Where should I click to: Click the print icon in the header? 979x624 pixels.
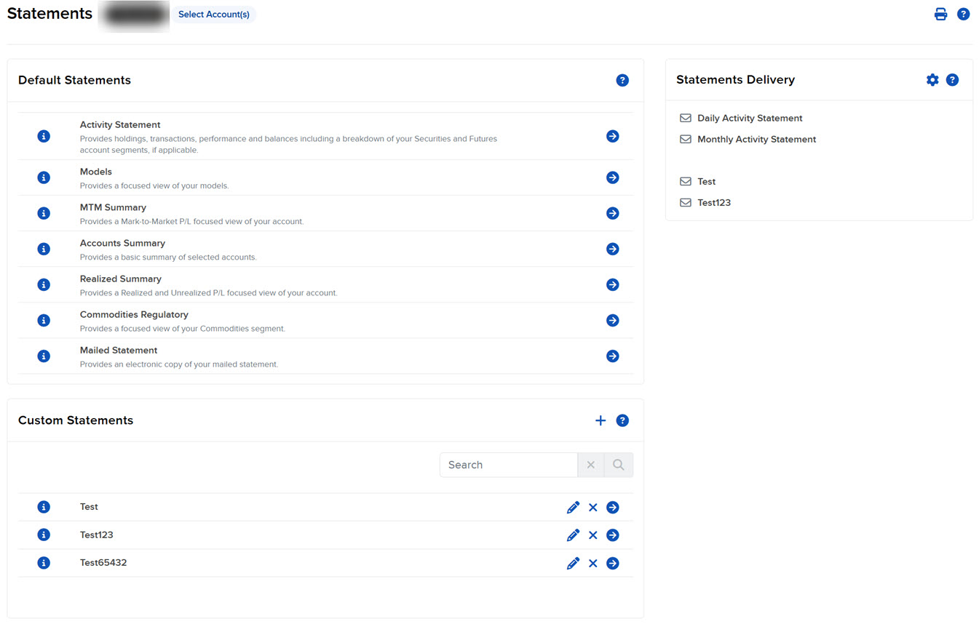(940, 14)
